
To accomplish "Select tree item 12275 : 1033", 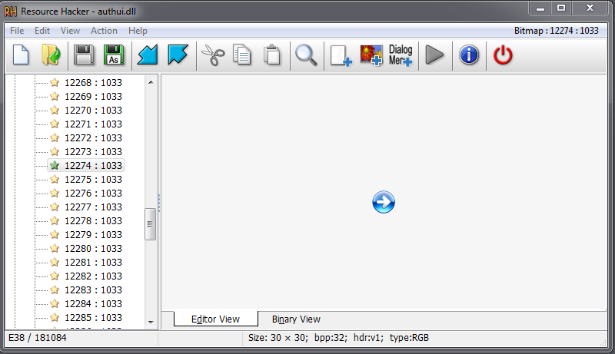I will [93, 180].
